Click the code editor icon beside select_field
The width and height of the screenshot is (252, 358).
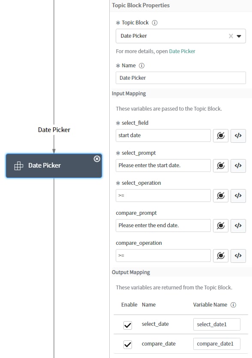(238, 135)
